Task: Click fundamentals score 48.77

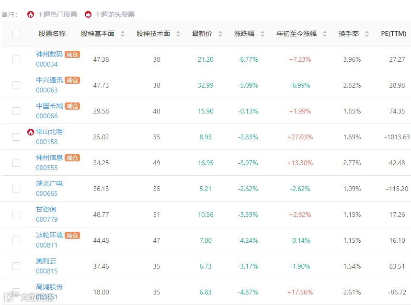Action: 101,215
